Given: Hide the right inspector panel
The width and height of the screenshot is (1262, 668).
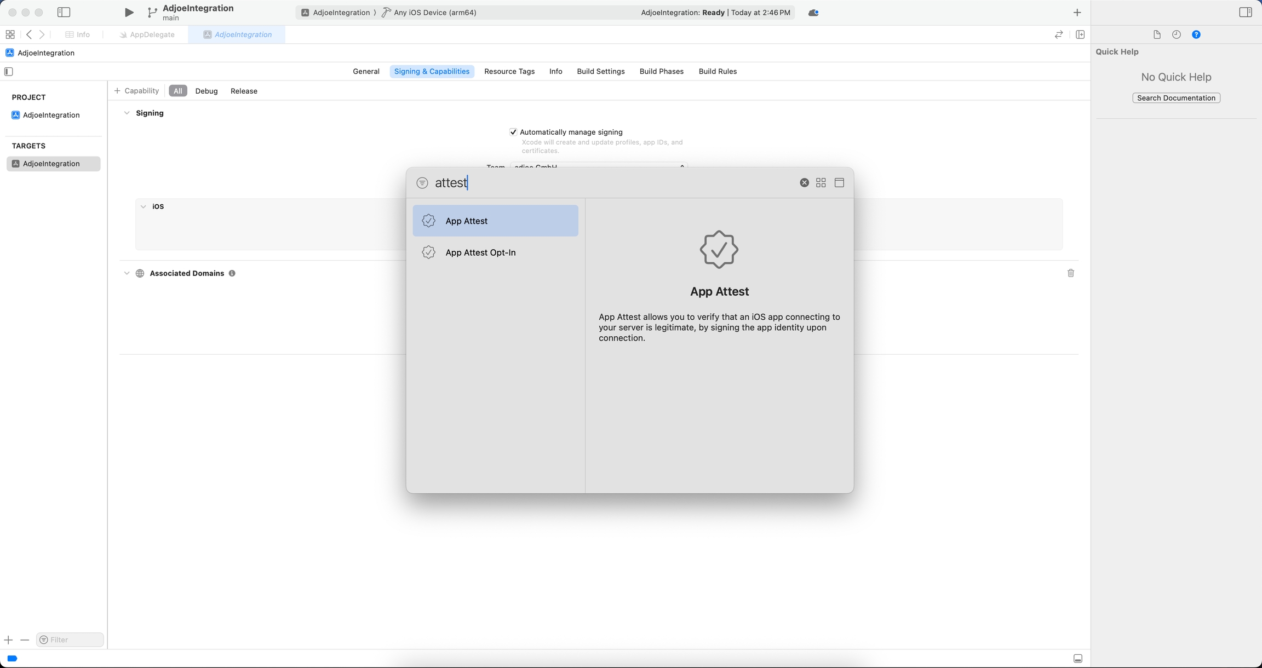Looking at the screenshot, I should point(1245,12).
